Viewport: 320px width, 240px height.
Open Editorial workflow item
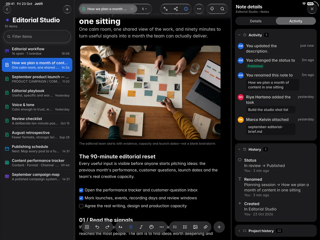[x=37, y=51]
